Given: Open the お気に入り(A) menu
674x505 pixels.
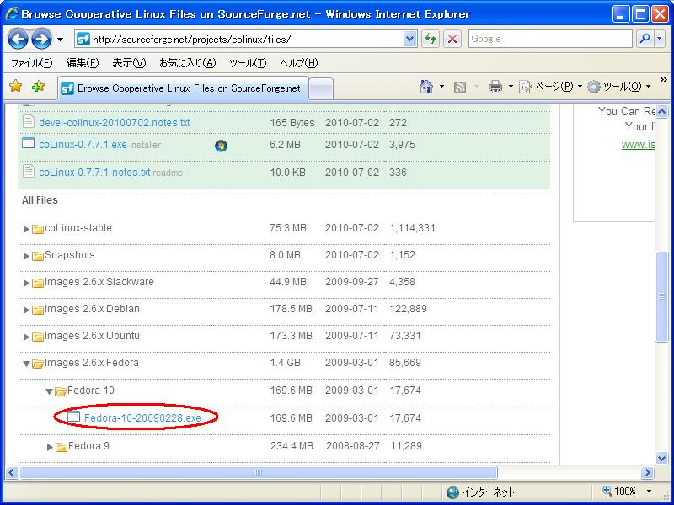Looking at the screenshot, I should pos(187,63).
